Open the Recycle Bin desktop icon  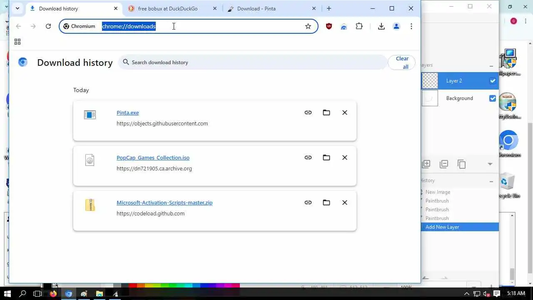[x=508, y=185]
